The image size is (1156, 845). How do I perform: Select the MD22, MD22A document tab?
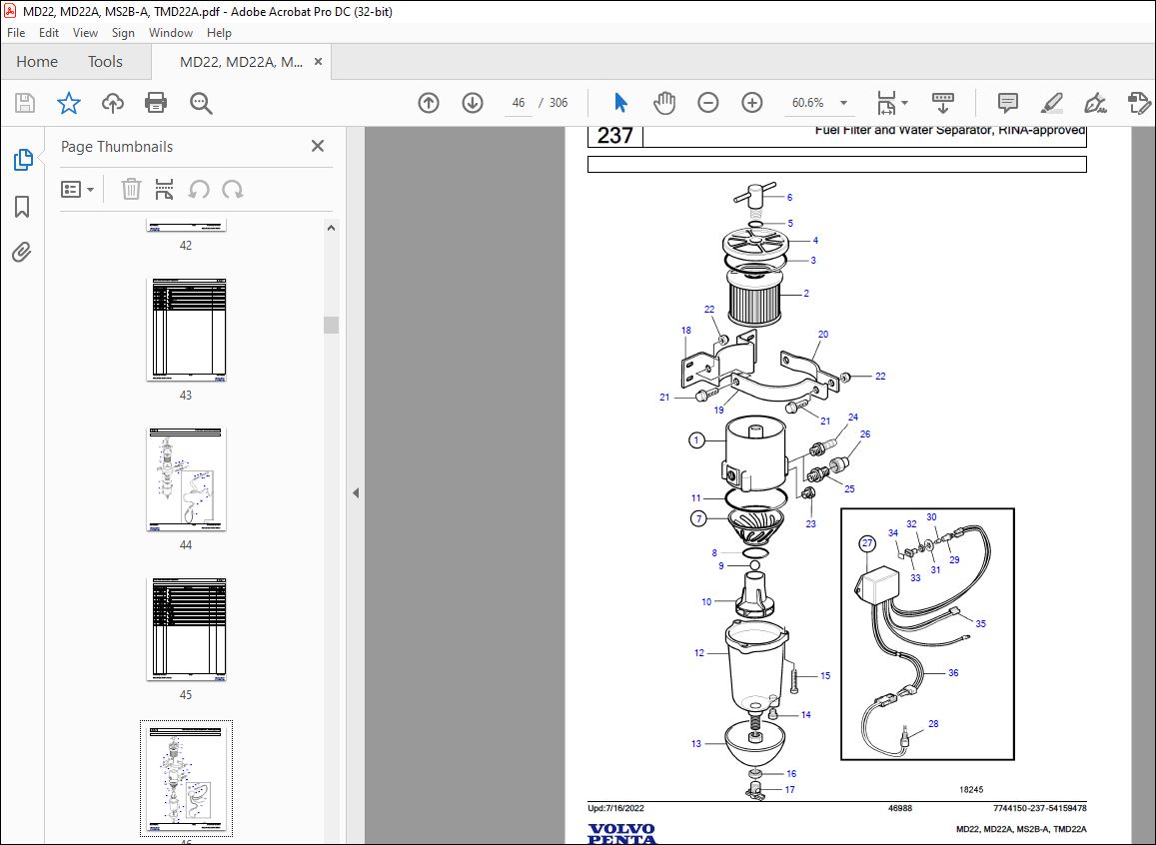pos(241,62)
